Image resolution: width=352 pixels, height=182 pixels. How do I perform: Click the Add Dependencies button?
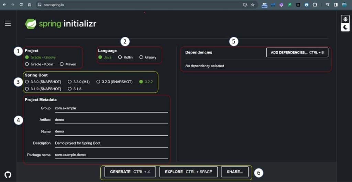[297, 52]
